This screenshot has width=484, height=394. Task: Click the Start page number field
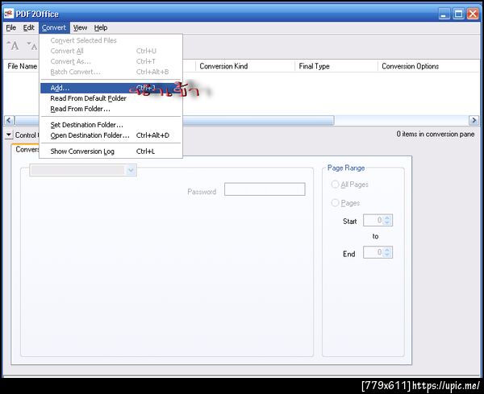pyautogui.click(x=373, y=220)
